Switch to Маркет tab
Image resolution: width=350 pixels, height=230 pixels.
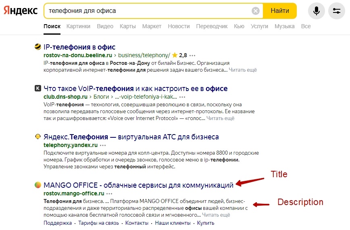[152, 26]
